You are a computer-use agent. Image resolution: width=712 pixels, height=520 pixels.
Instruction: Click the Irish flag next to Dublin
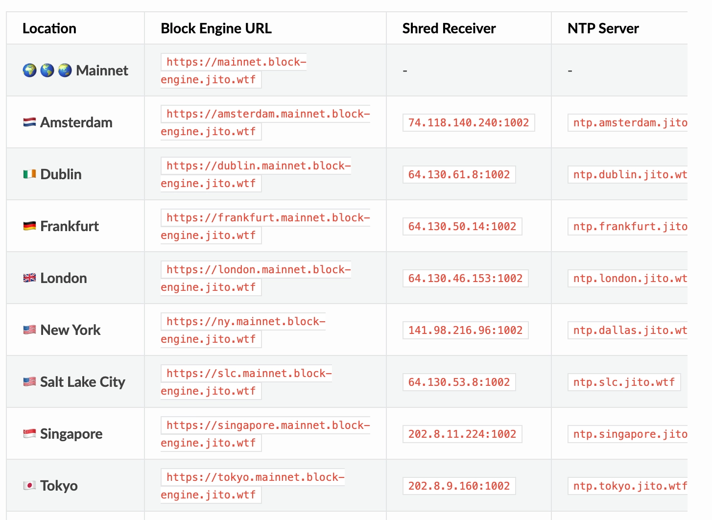(29, 174)
